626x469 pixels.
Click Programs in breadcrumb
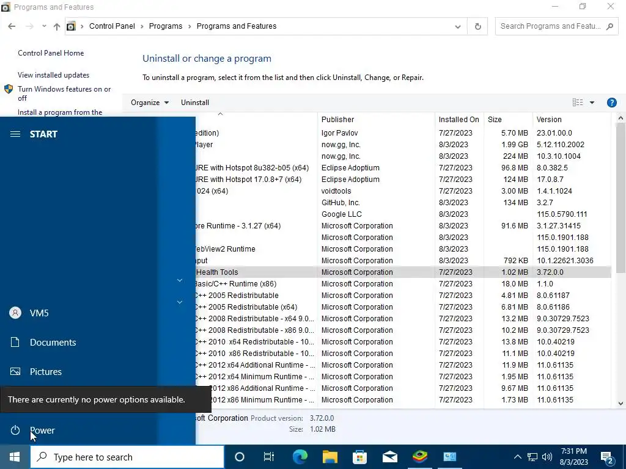(x=165, y=26)
